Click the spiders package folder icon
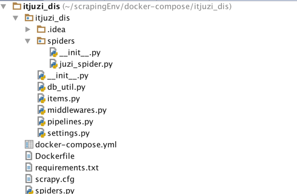 (x=41, y=41)
